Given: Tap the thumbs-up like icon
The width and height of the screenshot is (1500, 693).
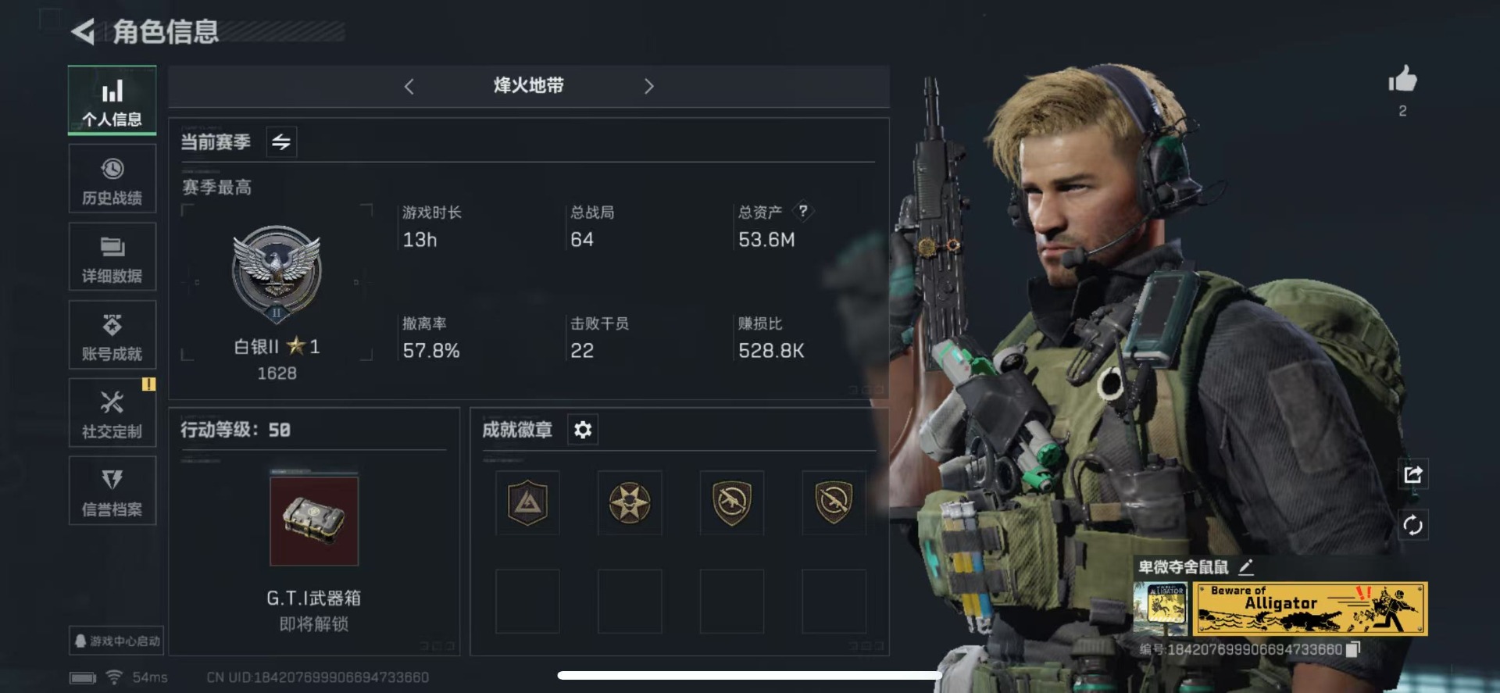Looking at the screenshot, I should point(1402,79).
